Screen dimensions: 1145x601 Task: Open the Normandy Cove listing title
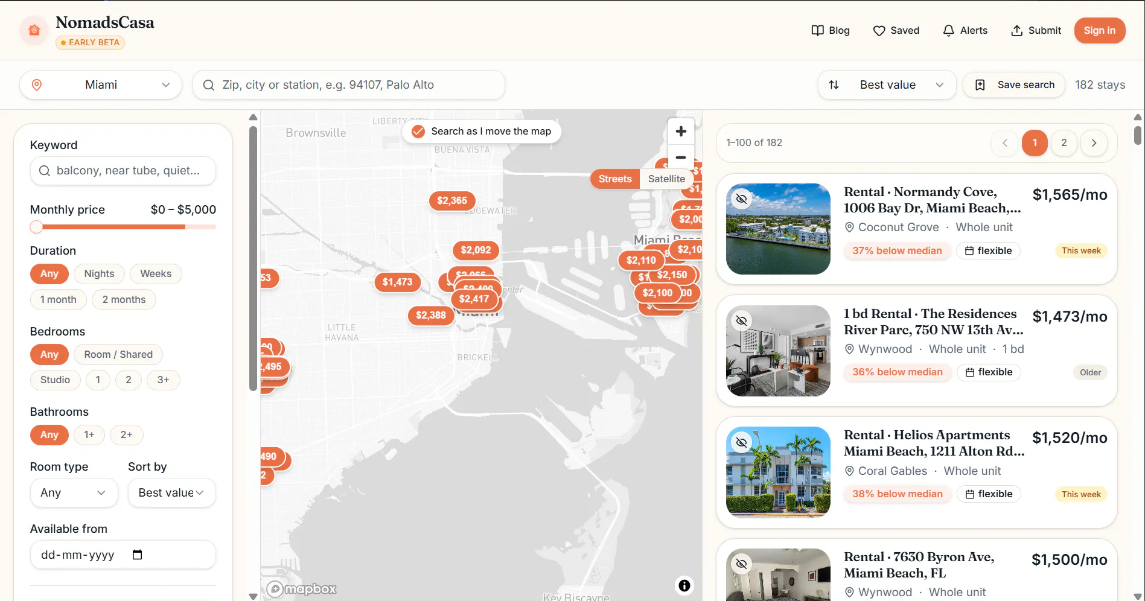pyautogui.click(x=933, y=200)
